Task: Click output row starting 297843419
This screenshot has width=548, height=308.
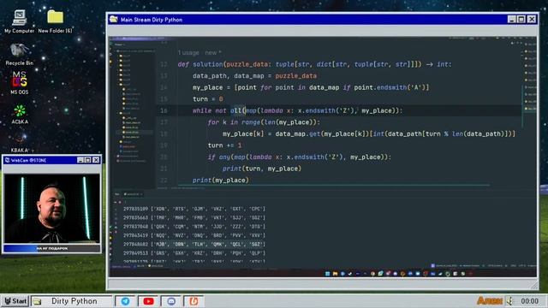Action: [194, 235]
